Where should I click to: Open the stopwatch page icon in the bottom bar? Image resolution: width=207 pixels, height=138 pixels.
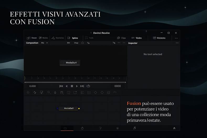pos(82,128)
